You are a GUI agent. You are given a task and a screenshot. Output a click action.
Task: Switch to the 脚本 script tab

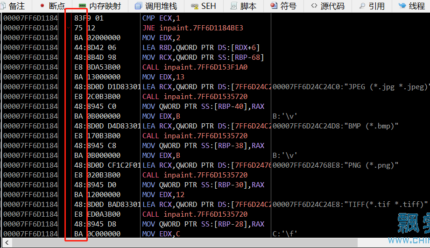tap(243, 6)
